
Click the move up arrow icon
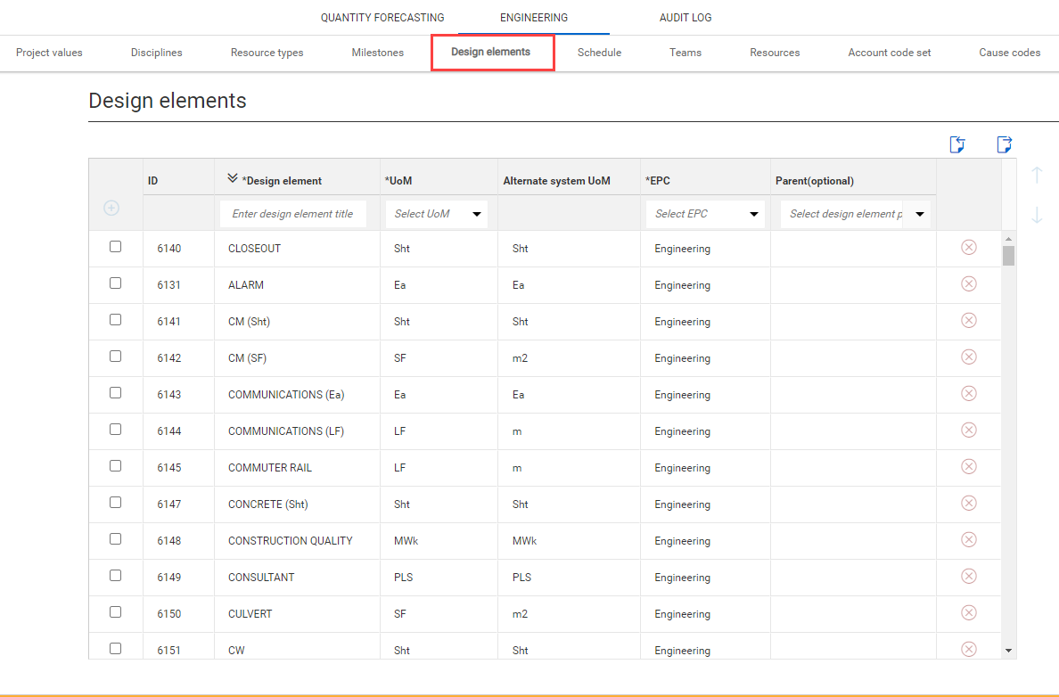point(1037,175)
